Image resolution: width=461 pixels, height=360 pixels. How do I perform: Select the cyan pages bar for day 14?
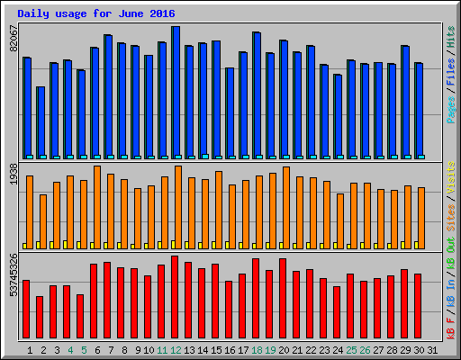click(x=205, y=157)
